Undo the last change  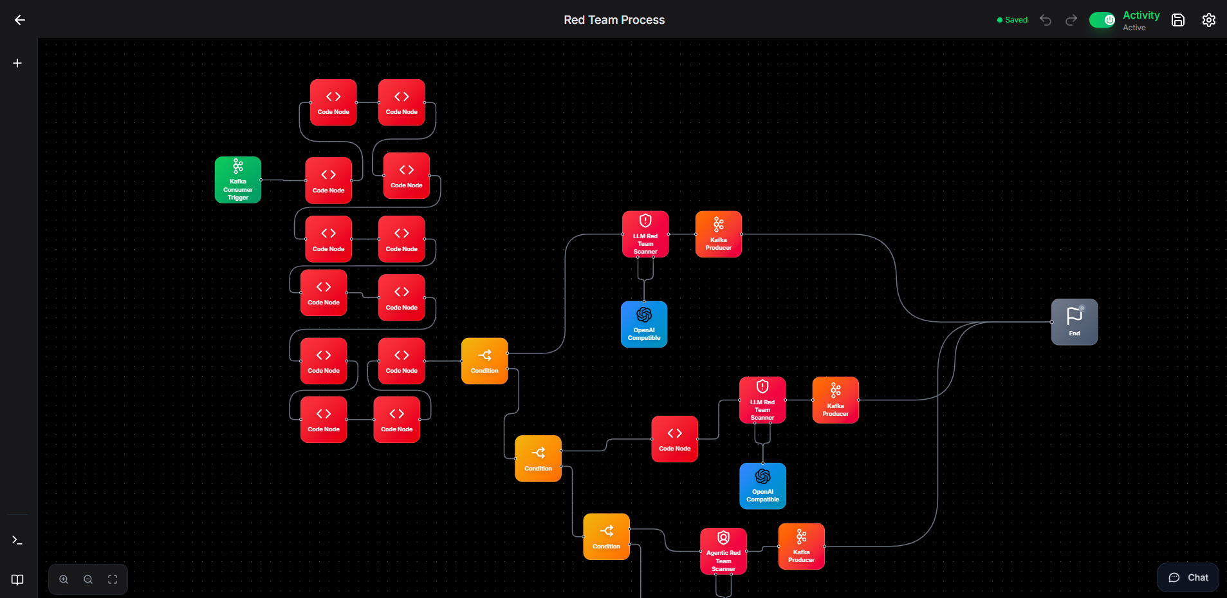click(x=1046, y=20)
